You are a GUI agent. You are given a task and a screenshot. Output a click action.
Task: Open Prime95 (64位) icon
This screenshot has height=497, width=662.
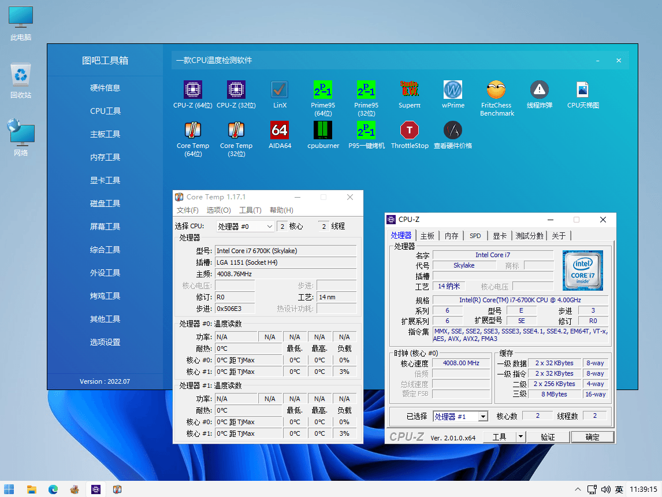[323, 90]
